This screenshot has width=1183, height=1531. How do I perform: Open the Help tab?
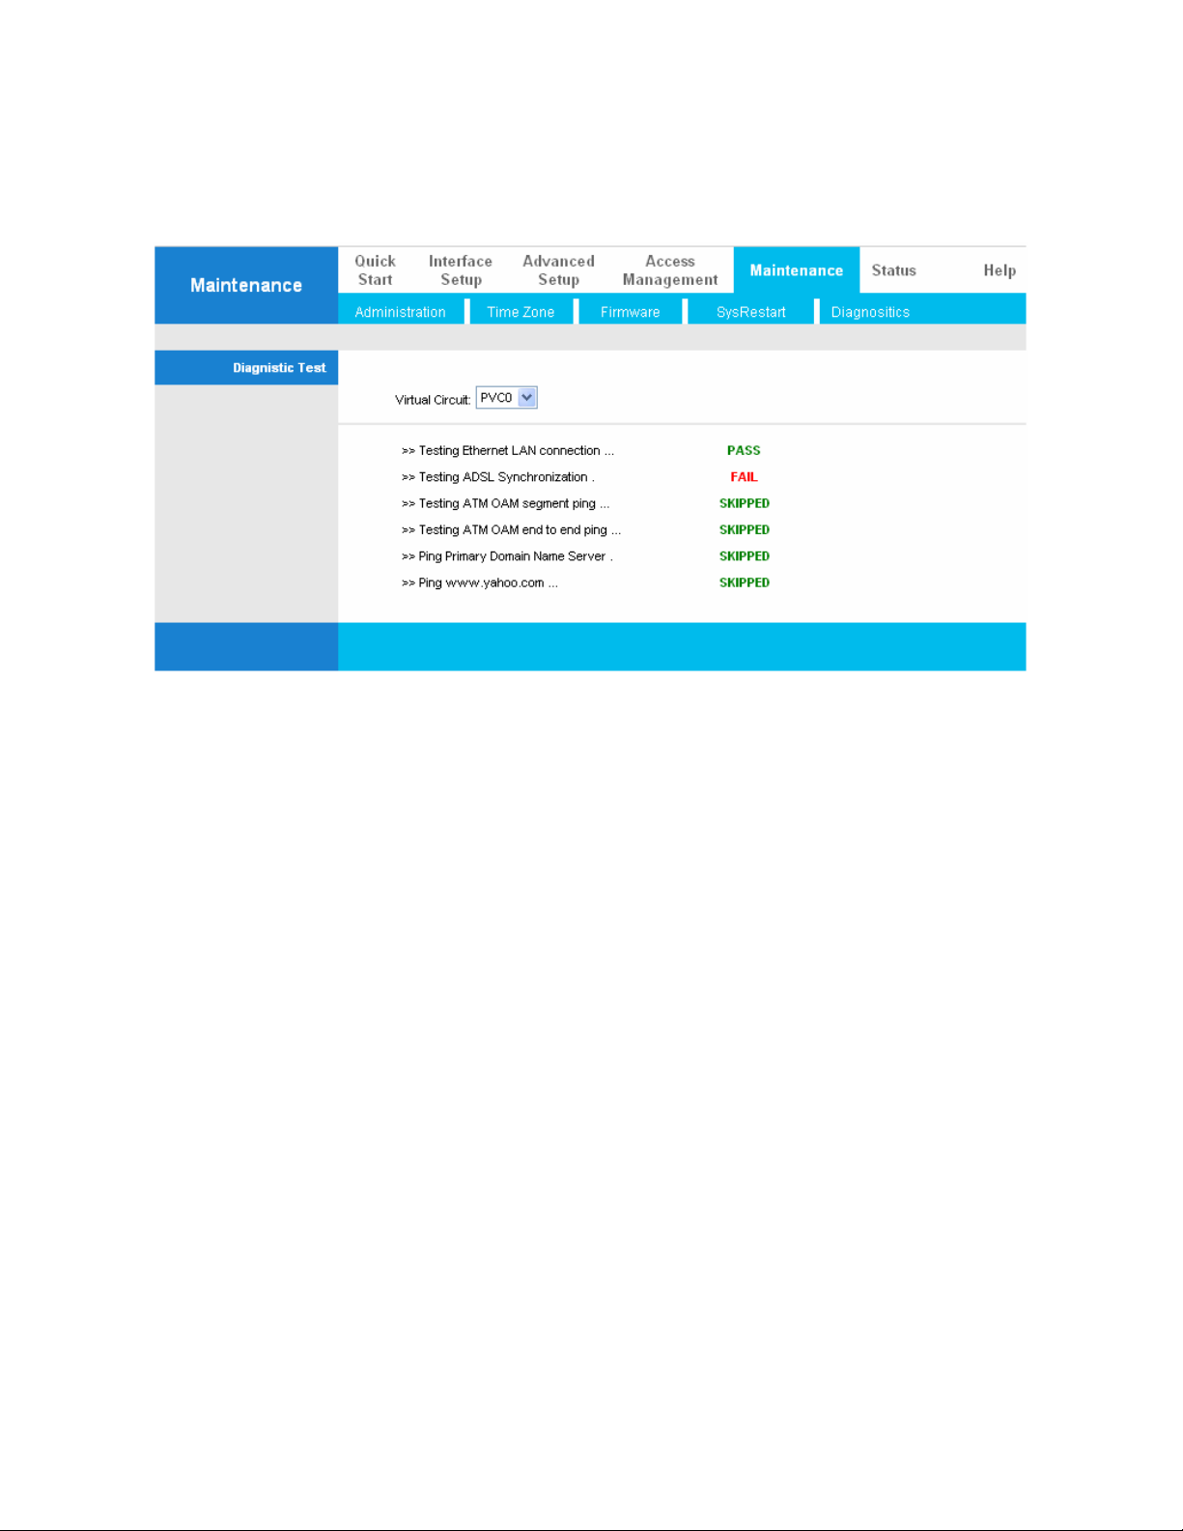pos(1000,270)
